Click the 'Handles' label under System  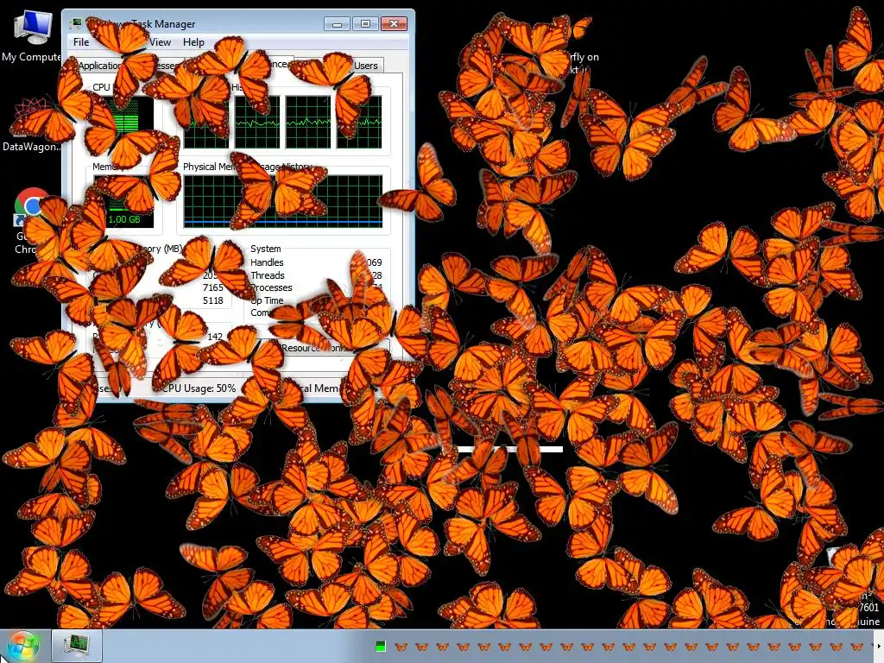tap(267, 262)
